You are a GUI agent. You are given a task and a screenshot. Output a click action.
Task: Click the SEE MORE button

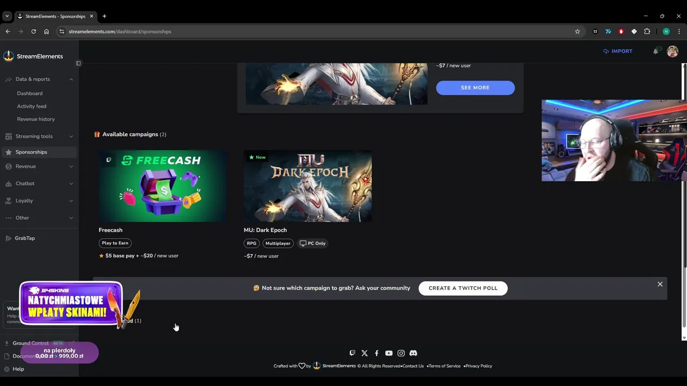coord(475,88)
